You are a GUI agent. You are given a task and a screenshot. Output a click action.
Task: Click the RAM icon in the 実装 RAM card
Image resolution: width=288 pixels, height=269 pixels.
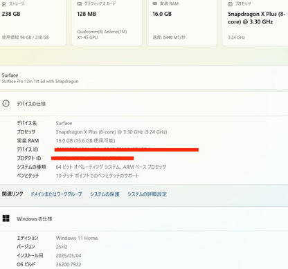[x=155, y=3]
